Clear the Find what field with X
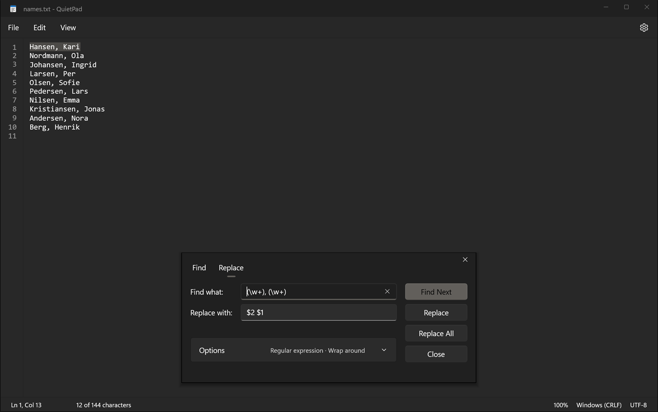The height and width of the screenshot is (412, 658). tap(387, 292)
